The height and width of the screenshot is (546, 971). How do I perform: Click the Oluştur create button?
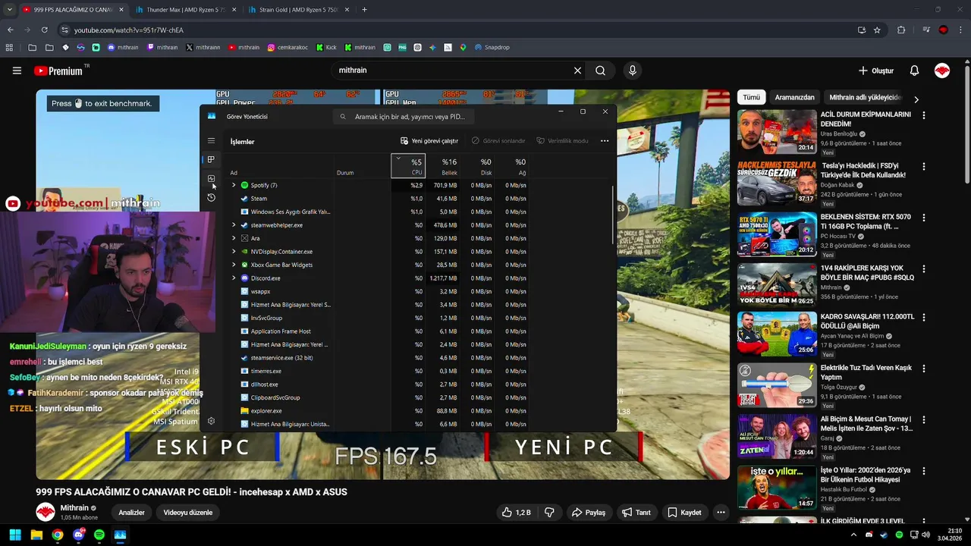(875, 71)
